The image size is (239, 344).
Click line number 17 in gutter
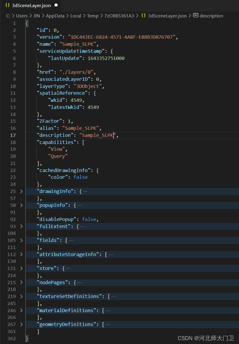[13, 135]
